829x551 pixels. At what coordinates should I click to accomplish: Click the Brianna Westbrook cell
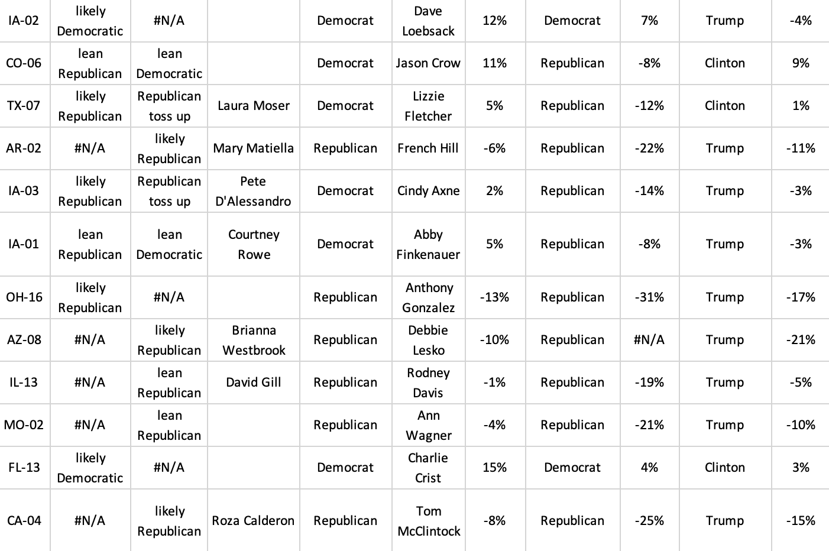pos(253,340)
